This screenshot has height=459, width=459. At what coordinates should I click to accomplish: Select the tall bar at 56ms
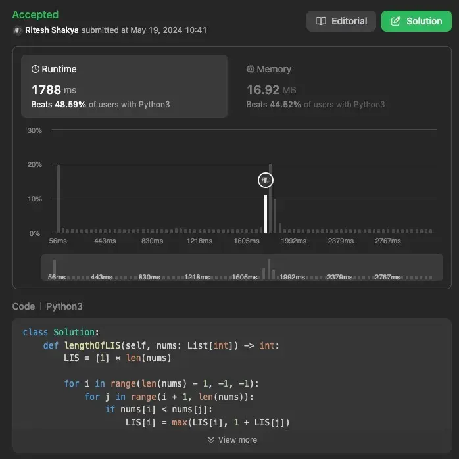coord(59,199)
